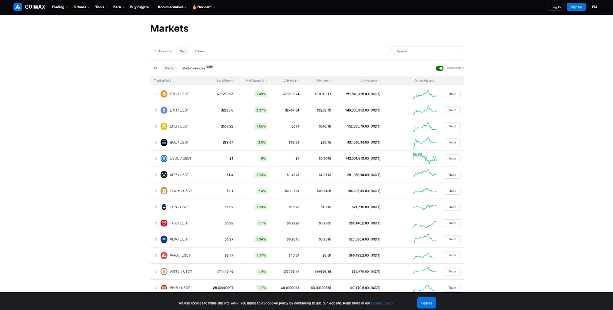Sort by 24H Low column header

(323, 81)
